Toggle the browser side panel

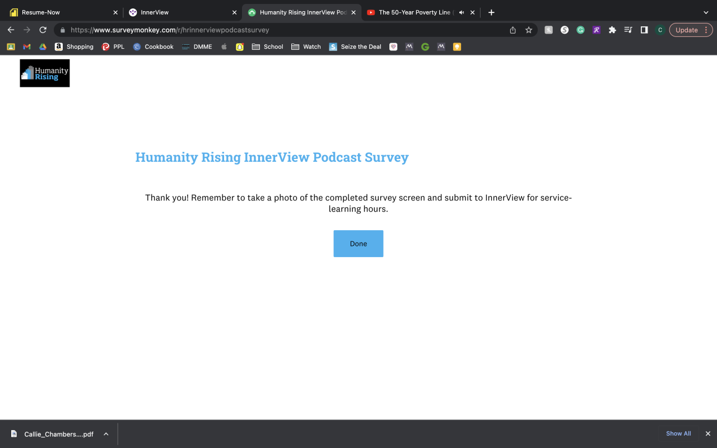click(644, 30)
